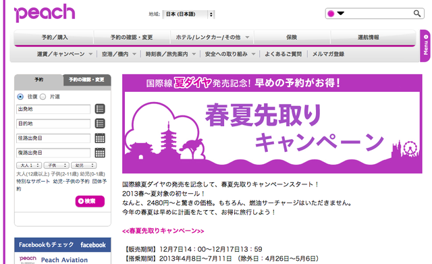Open the calendar icon for 復路出発日
432x264 pixels.
(100, 153)
